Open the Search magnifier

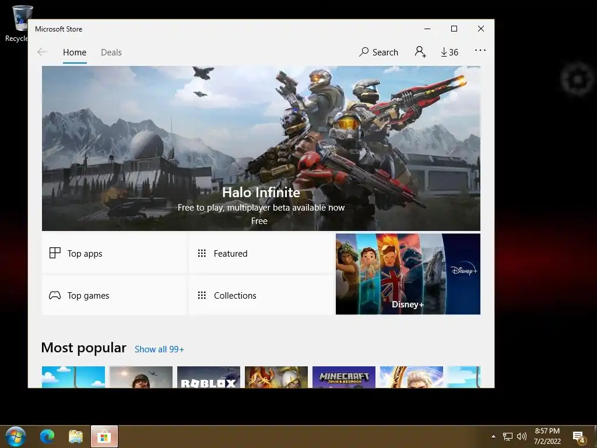[378, 52]
